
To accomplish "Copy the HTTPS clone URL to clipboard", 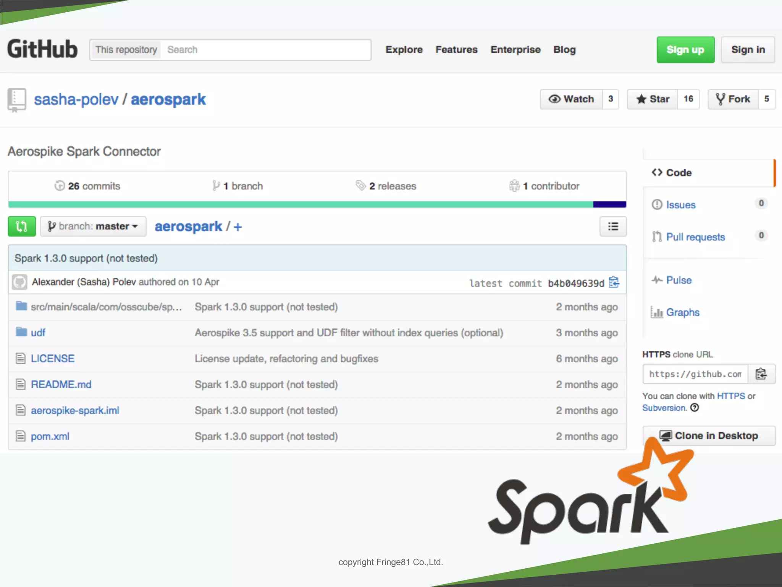I will coord(761,374).
